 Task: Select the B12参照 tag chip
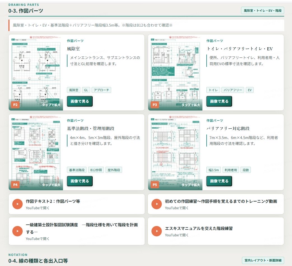pos(96,170)
